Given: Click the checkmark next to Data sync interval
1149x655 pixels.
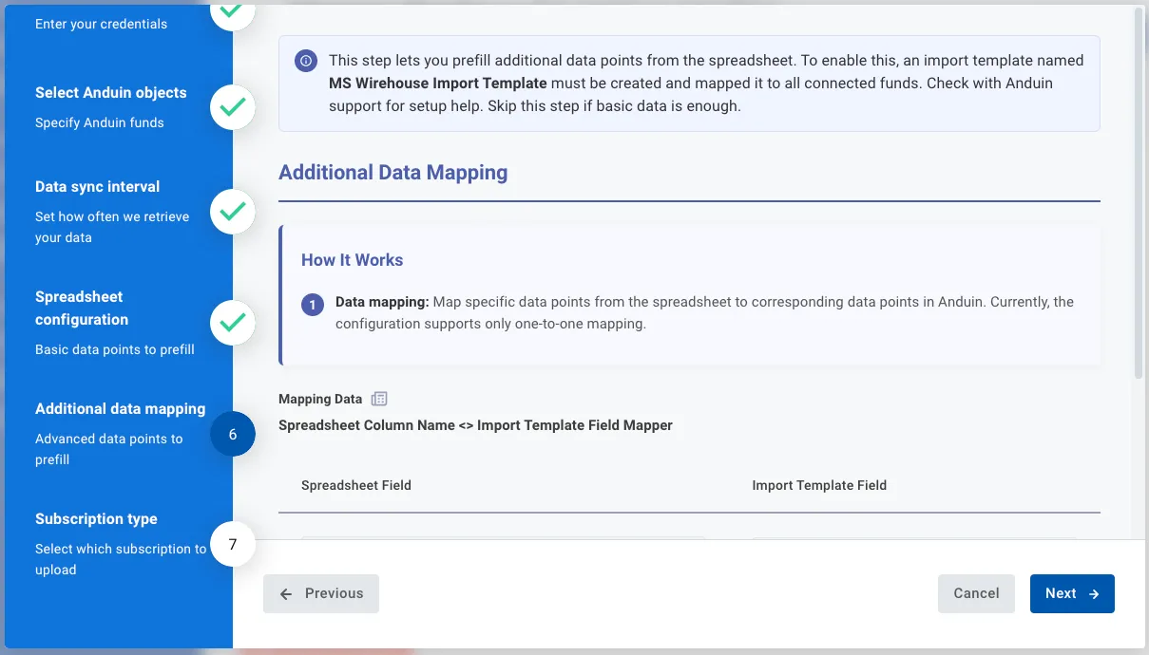Looking at the screenshot, I should tap(232, 212).
